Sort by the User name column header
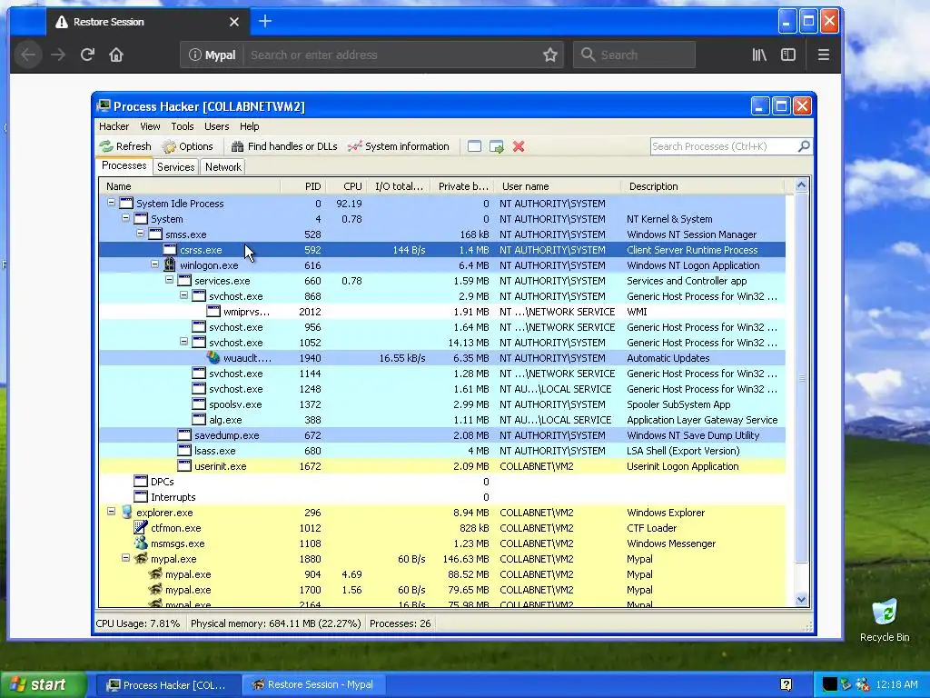 pyautogui.click(x=556, y=186)
